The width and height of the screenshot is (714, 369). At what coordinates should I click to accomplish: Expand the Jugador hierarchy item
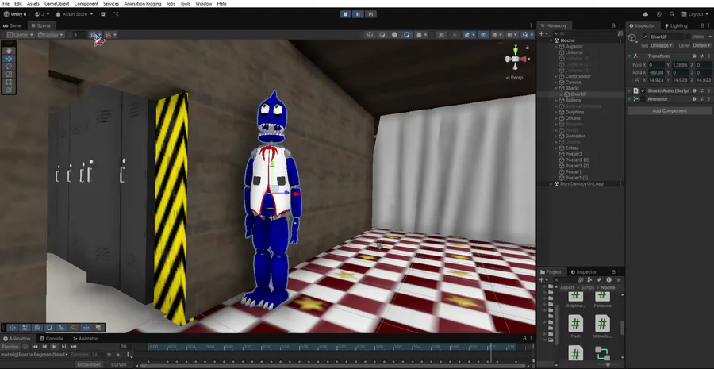coord(556,47)
